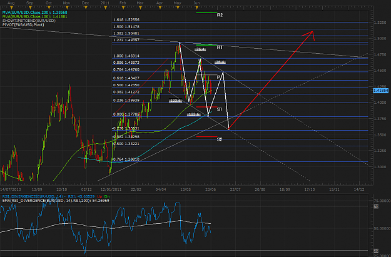Select Fibonacci level 1.000 1.46914

(x=126, y=56)
